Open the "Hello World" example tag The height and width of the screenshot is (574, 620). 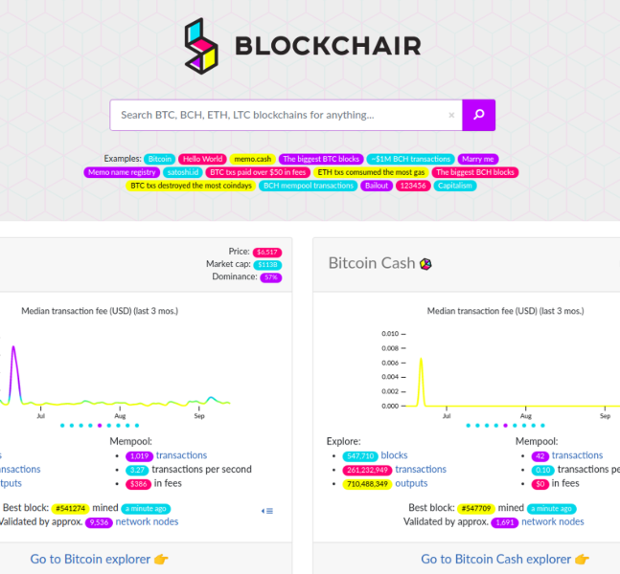(202, 159)
